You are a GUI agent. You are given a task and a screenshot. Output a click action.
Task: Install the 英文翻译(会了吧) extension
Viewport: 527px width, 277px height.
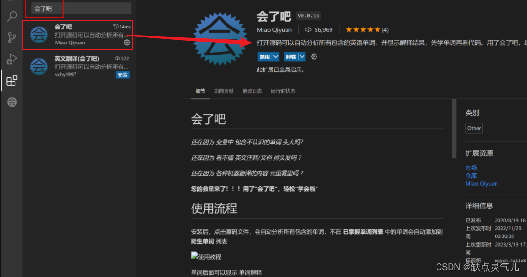(x=122, y=75)
